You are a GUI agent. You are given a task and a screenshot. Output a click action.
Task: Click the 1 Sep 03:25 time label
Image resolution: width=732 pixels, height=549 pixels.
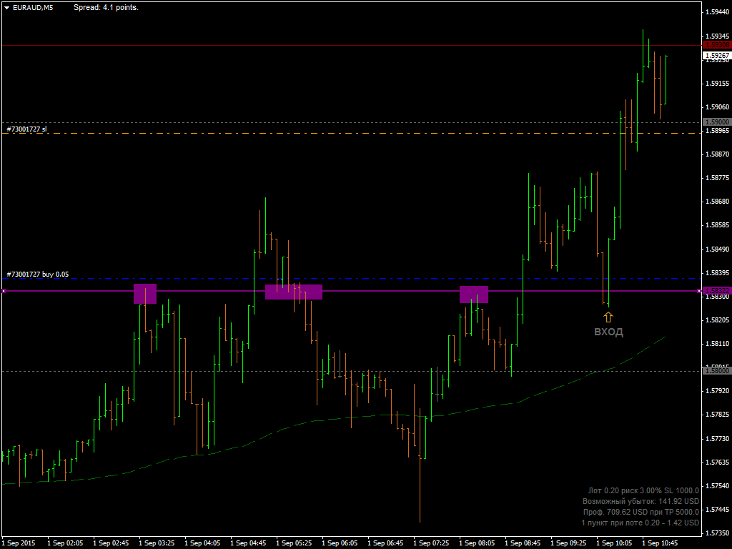(157, 543)
